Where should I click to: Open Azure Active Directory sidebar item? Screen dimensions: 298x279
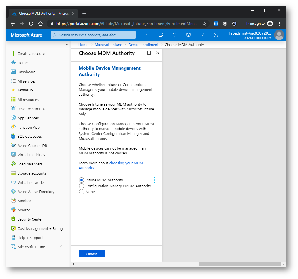point(36,192)
